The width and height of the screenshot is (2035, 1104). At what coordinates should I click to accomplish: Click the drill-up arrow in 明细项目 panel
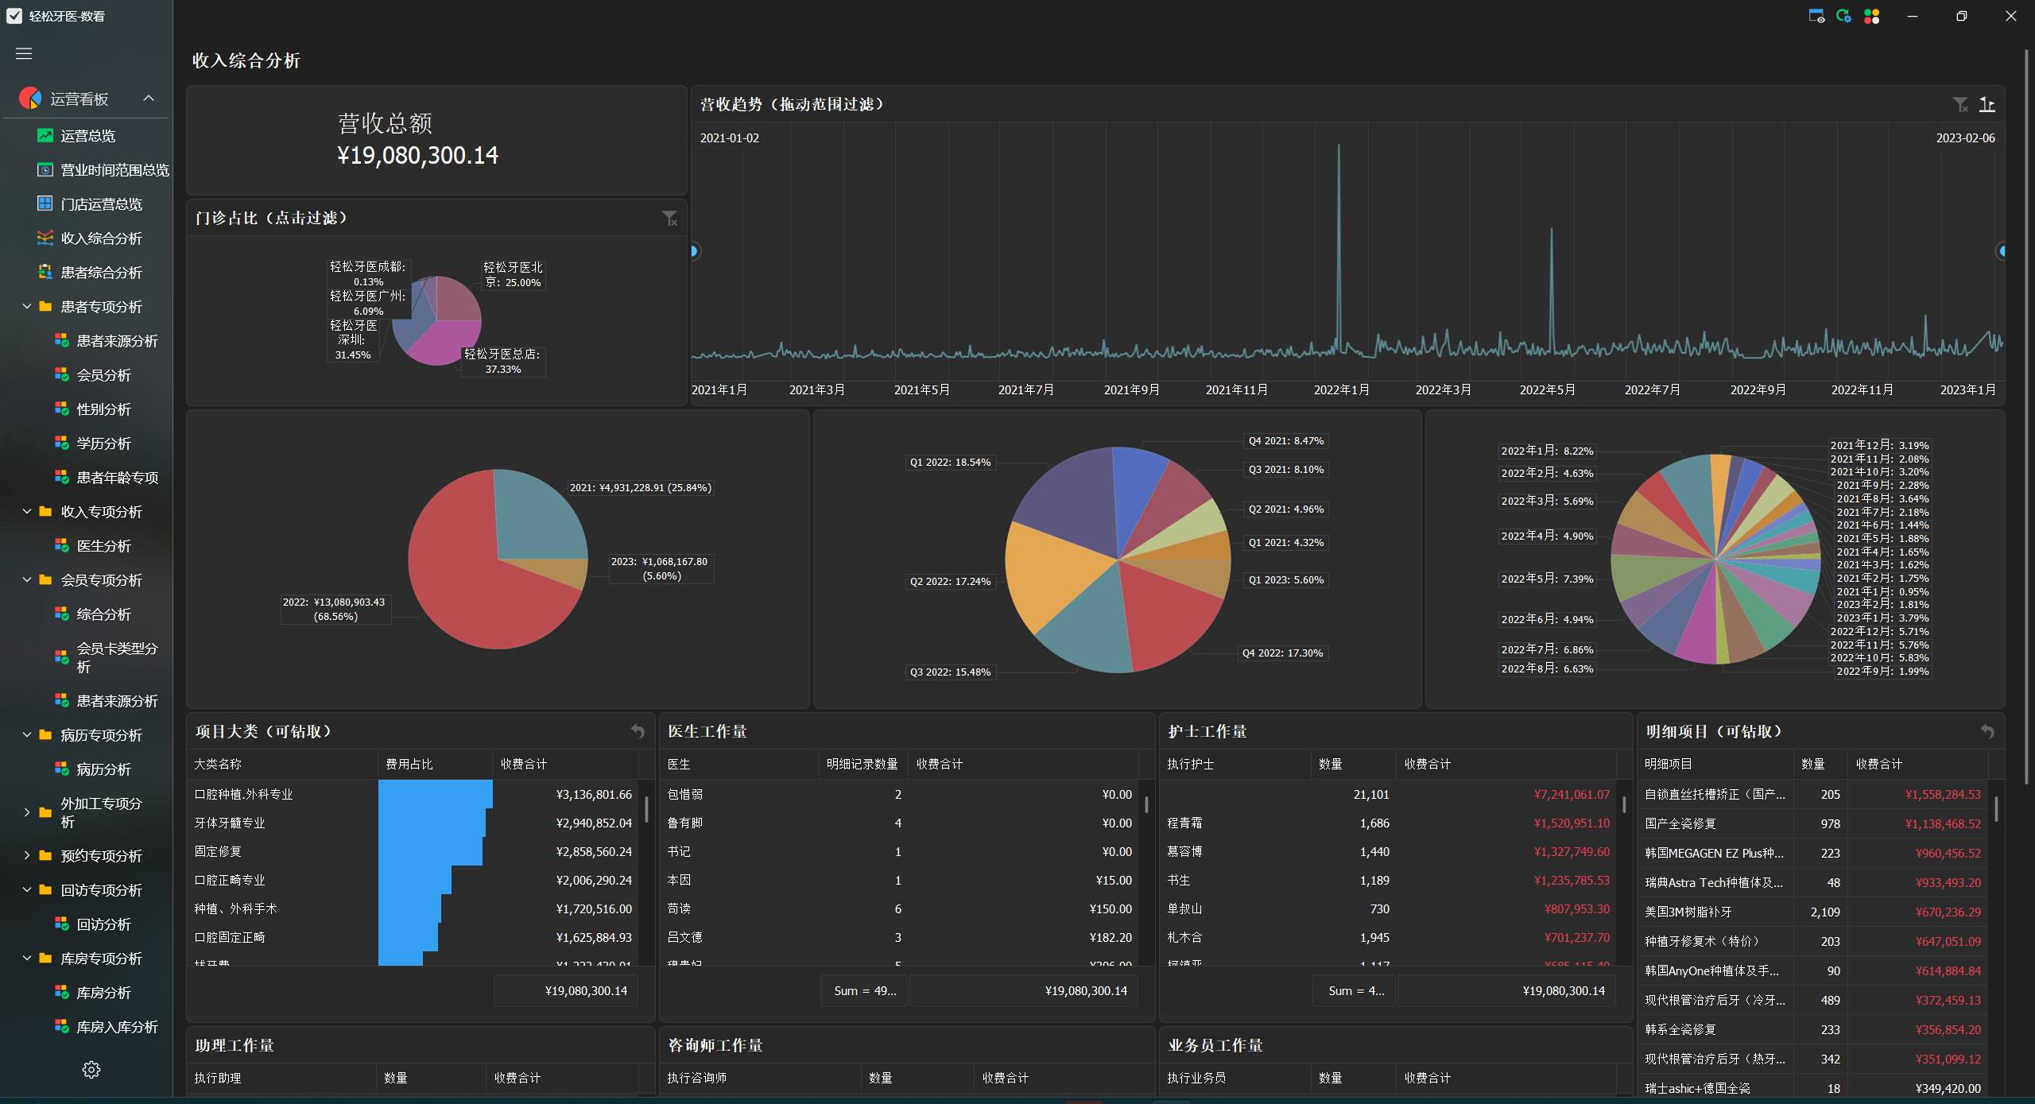tap(1987, 731)
